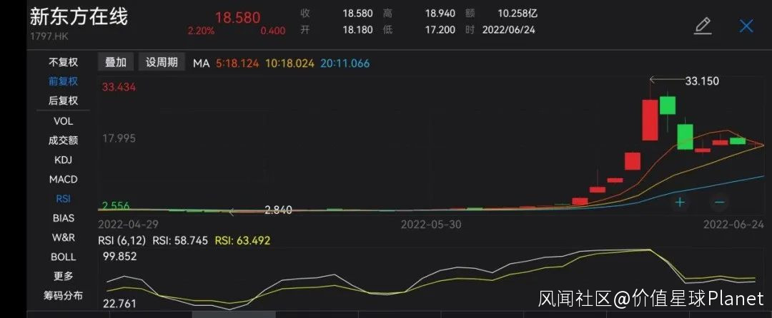Click the 2022-04-29 date label

coord(128,225)
